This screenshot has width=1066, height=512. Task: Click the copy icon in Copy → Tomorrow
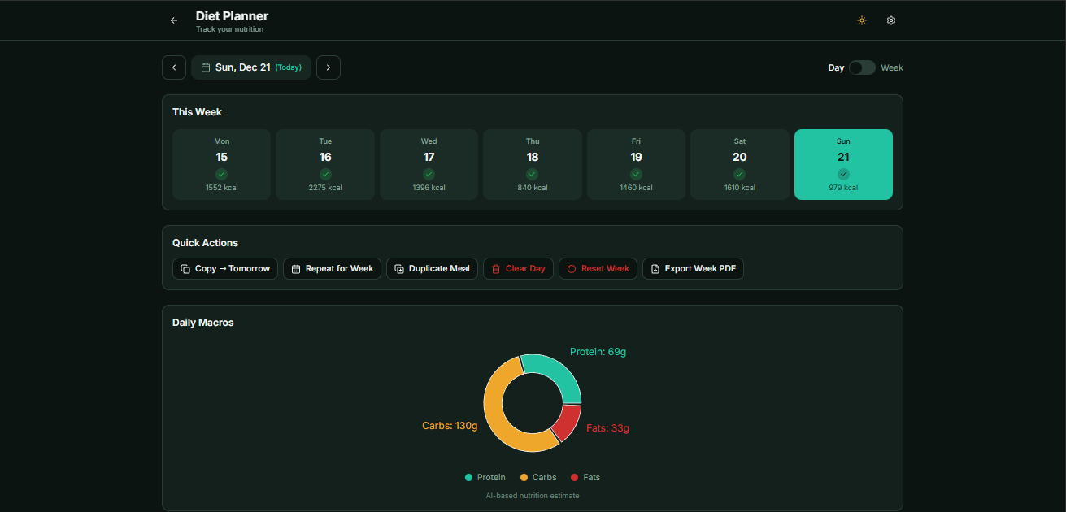point(185,268)
